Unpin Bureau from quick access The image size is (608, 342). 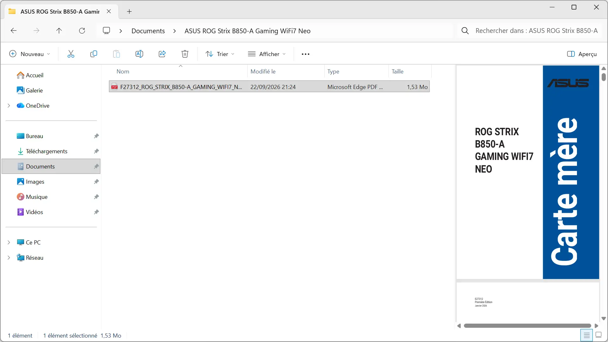point(96,136)
